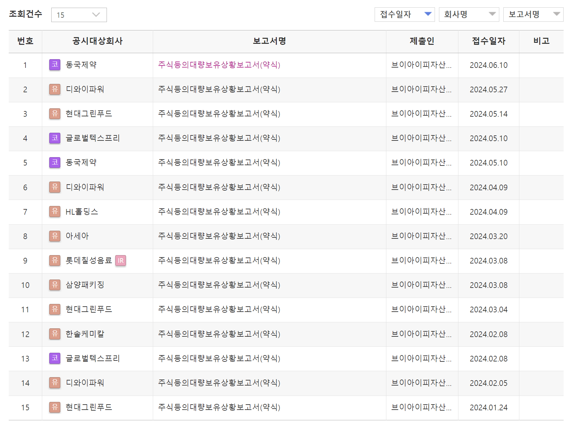Click the truncated 브이아이피자산 submitter name in row 1
573x428 pixels.
point(422,65)
